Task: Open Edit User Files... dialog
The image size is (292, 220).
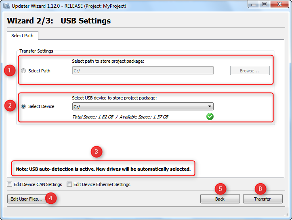Action: [26, 199]
